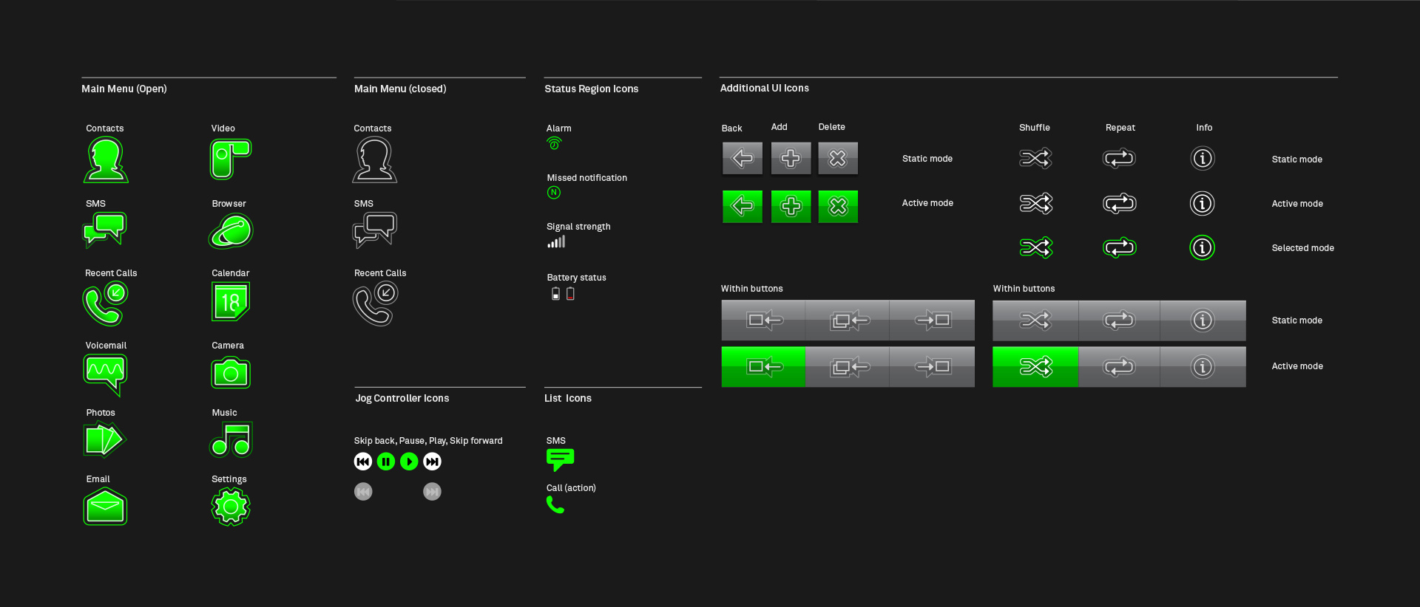The height and width of the screenshot is (607, 1420).
Task: Click the outlined SMS icon in Main Menu (closed)
Action: 375,230
